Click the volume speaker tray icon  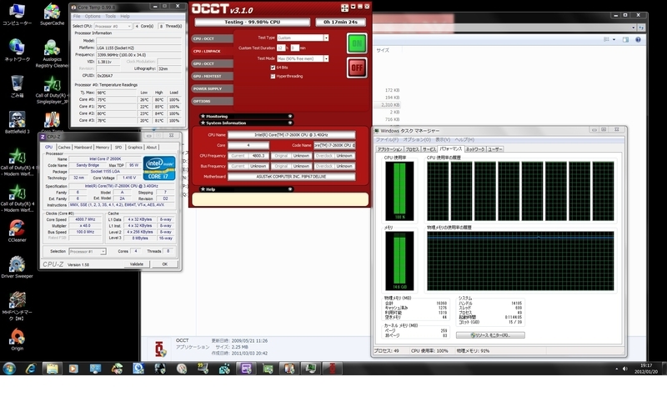624,369
